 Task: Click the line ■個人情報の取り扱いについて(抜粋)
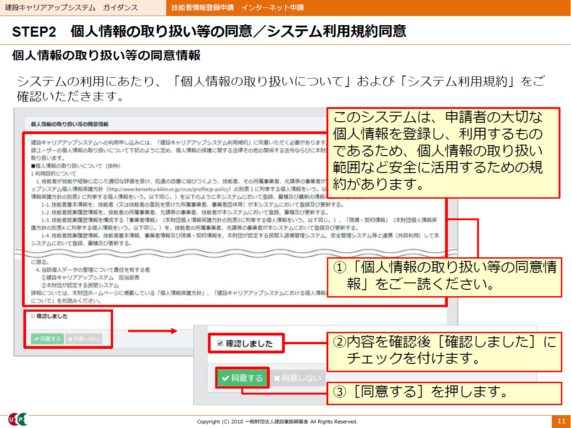[x=76, y=165]
